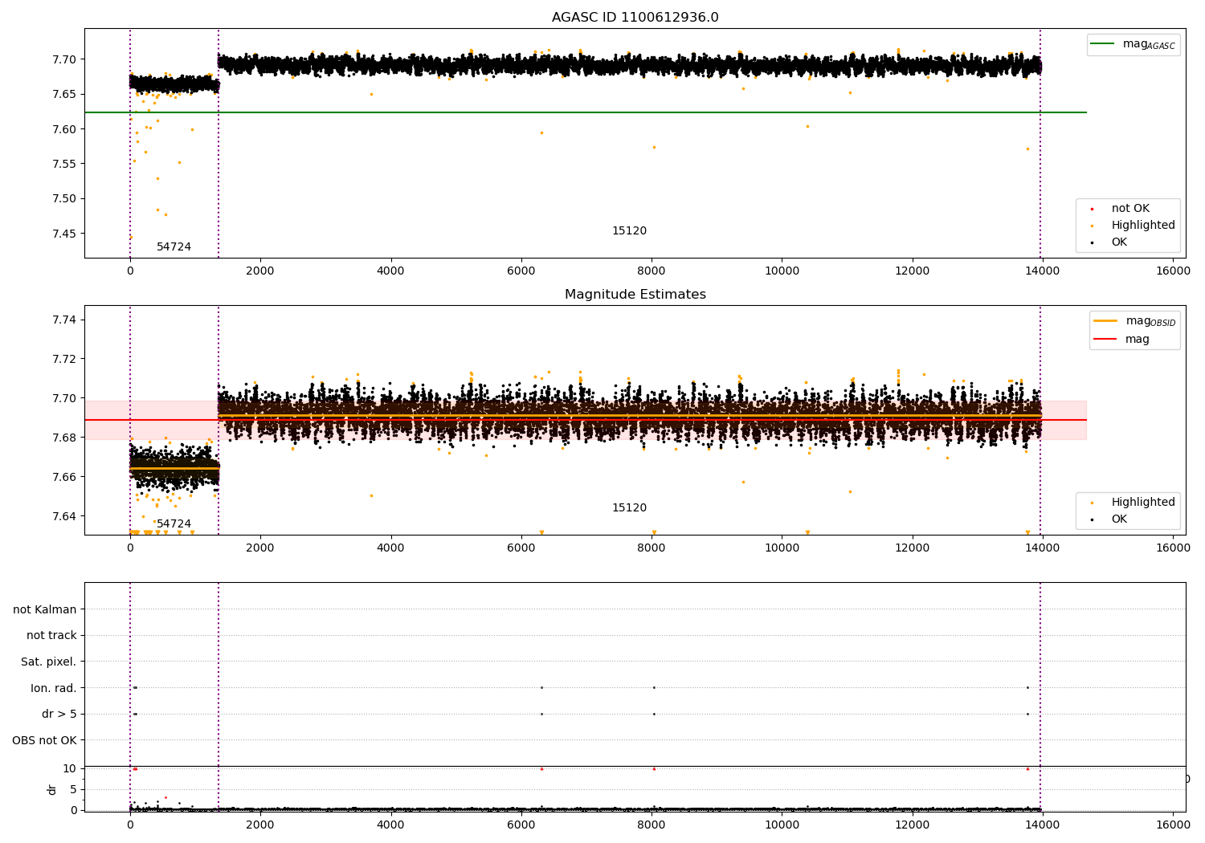The height and width of the screenshot is (843, 1205).
Task: Click the red 'mag' legend entry
Action: [1123, 340]
